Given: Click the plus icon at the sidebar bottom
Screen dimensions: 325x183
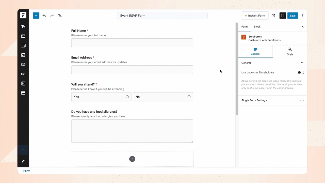Looking at the screenshot, I should tap(23, 150).
